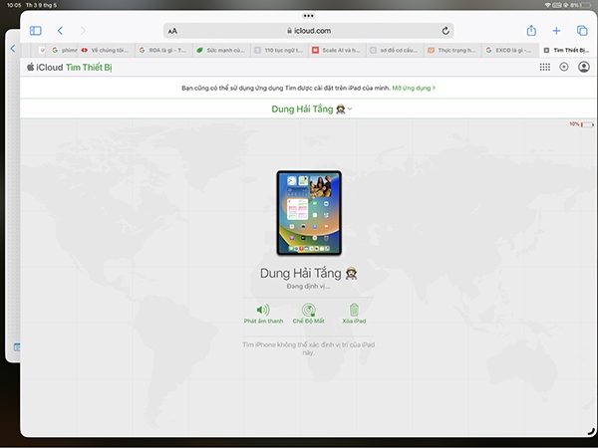Activate Chế Độ Mất (Lost Mode)
Screen dimensions: 598x448
click(x=309, y=313)
